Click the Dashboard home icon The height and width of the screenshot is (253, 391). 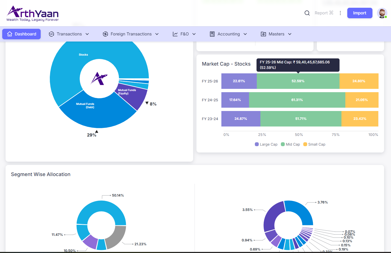[x=10, y=34]
